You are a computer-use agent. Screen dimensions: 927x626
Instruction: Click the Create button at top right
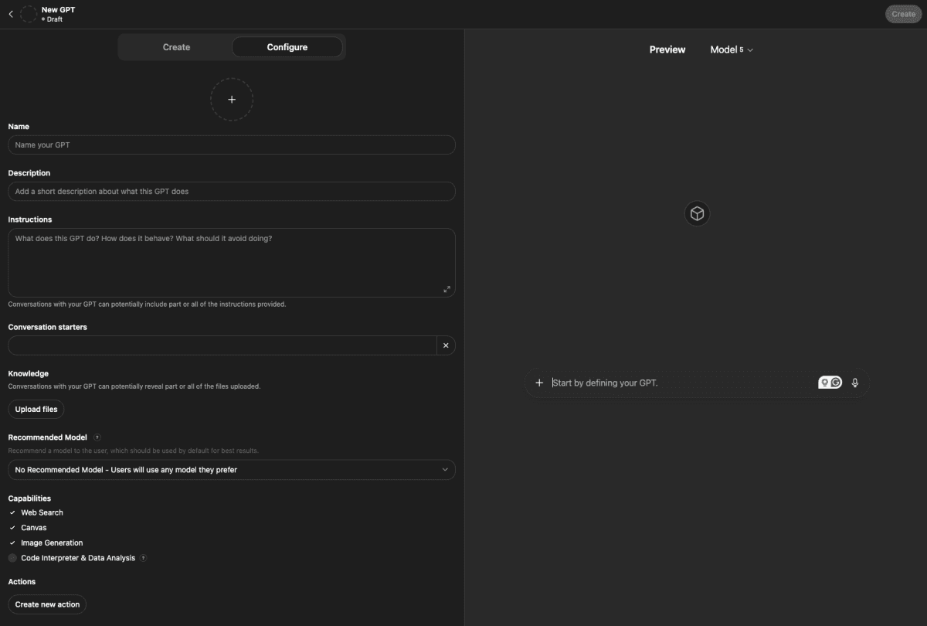pyautogui.click(x=903, y=14)
